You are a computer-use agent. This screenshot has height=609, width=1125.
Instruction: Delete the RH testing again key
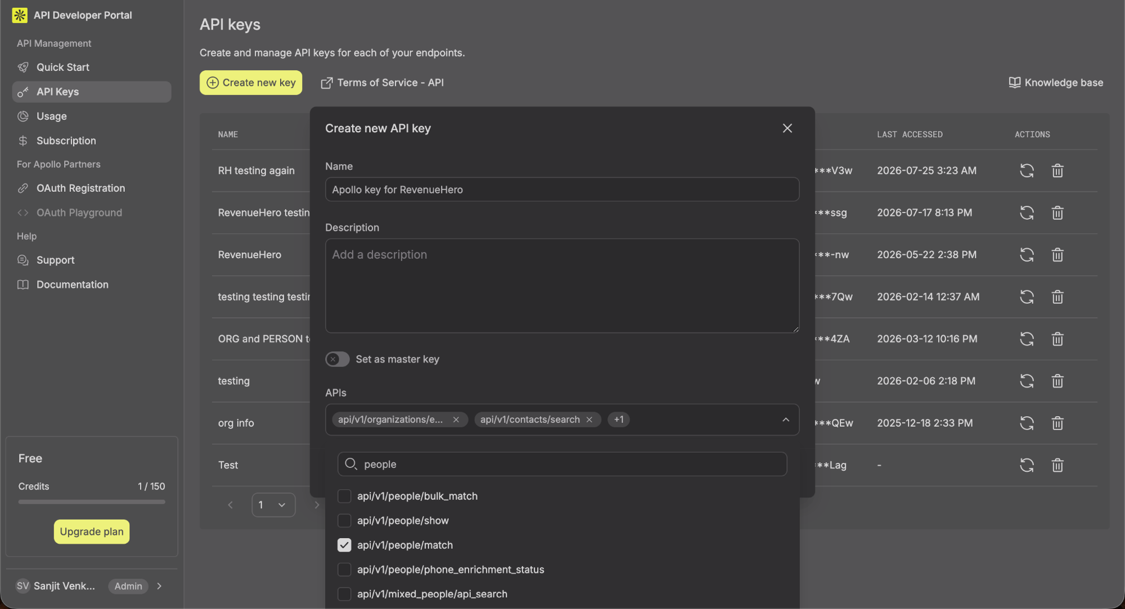(1057, 170)
